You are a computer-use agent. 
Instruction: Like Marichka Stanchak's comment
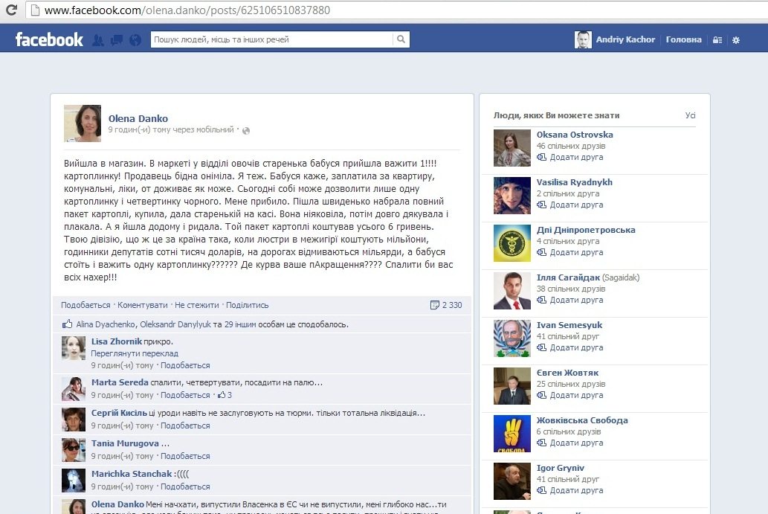point(185,486)
